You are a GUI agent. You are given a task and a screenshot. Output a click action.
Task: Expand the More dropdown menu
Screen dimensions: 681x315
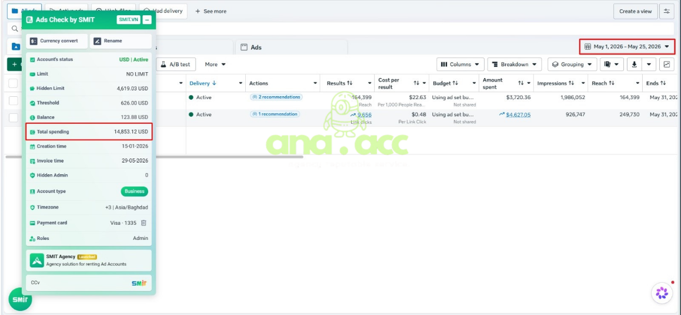point(215,64)
